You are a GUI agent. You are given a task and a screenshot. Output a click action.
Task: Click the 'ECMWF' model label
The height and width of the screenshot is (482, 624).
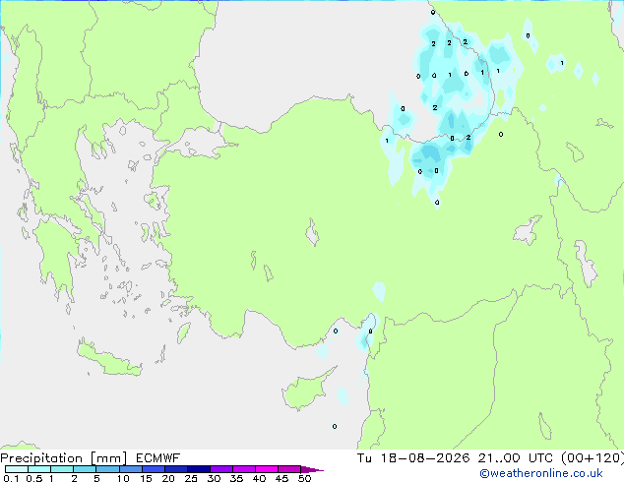pos(158,458)
